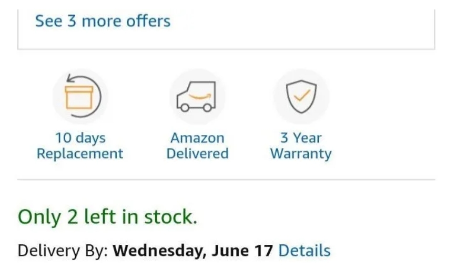Click the orange box in the replacement icon

pos(79,98)
